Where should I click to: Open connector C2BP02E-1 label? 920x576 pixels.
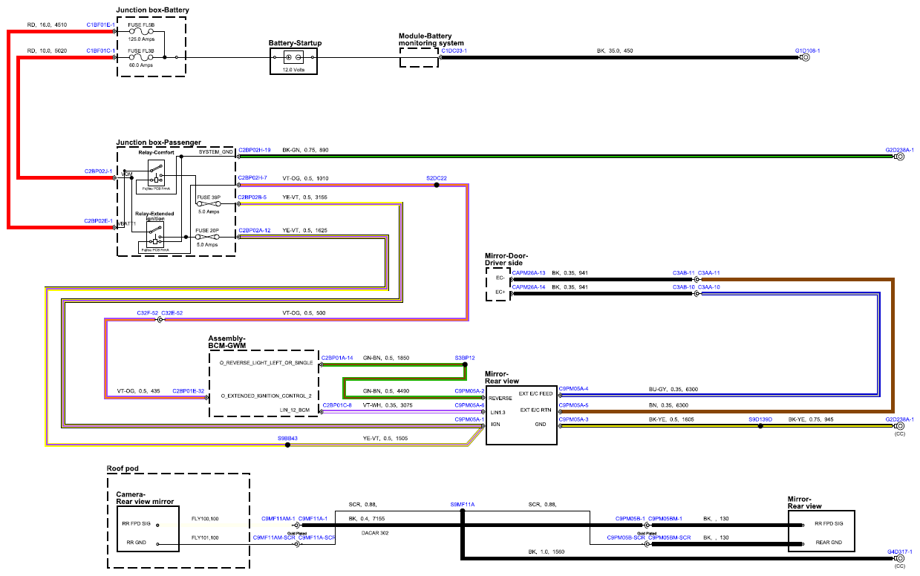tap(98, 220)
